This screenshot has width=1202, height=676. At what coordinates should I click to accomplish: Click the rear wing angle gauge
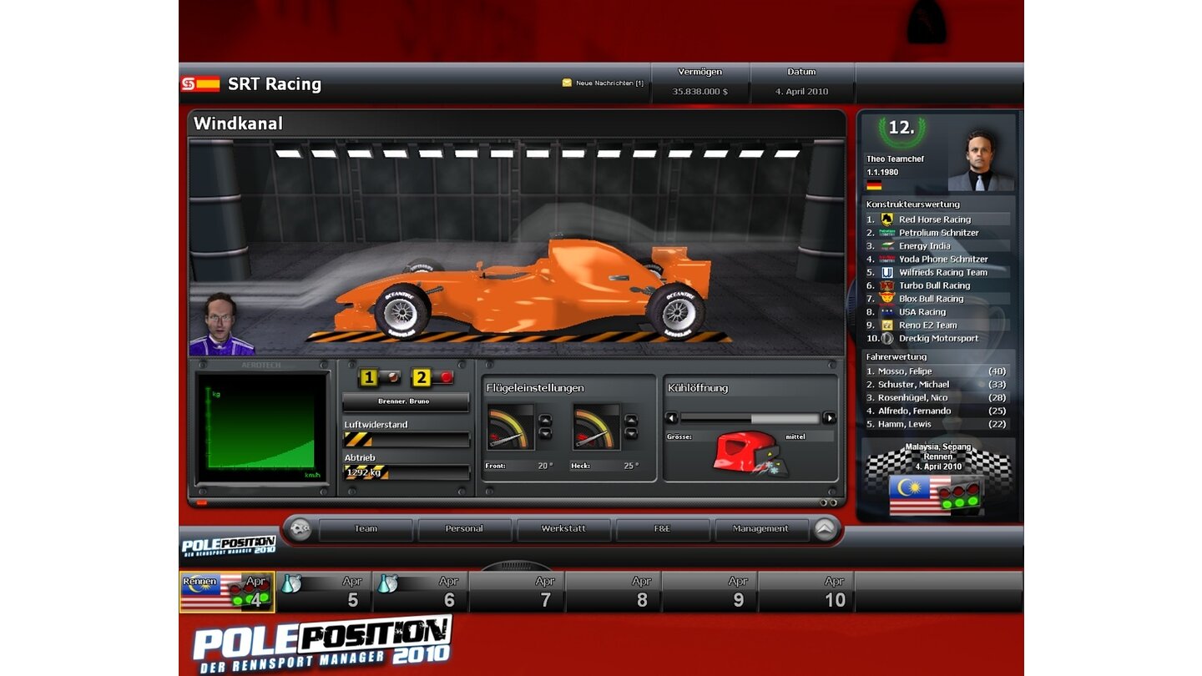[x=596, y=427]
